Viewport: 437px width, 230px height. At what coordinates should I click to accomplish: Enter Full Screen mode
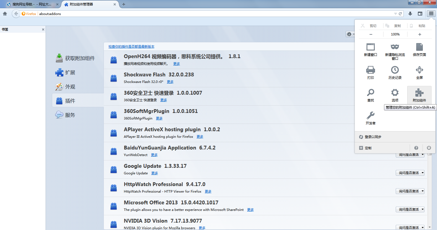(420, 73)
